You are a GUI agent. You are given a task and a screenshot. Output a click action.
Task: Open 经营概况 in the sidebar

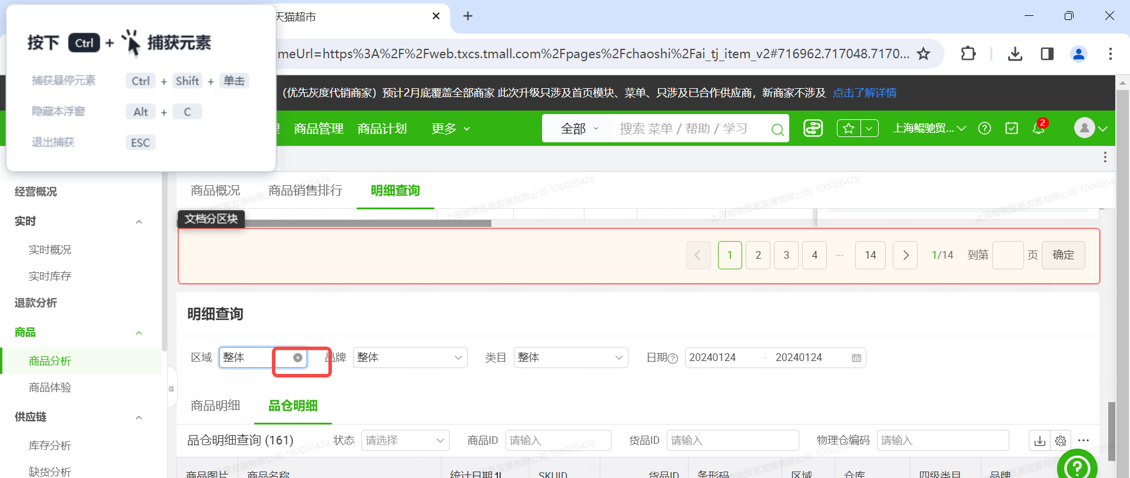pos(36,192)
